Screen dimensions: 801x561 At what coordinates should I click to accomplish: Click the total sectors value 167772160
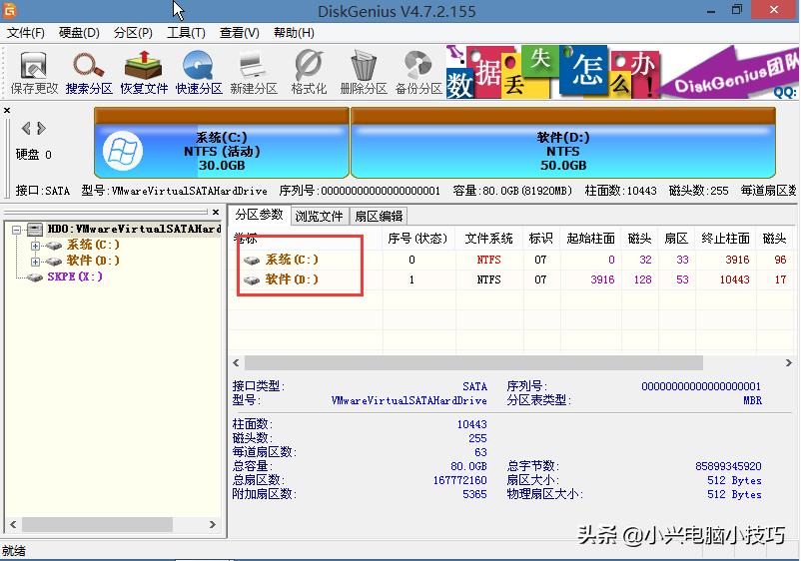[x=459, y=480]
